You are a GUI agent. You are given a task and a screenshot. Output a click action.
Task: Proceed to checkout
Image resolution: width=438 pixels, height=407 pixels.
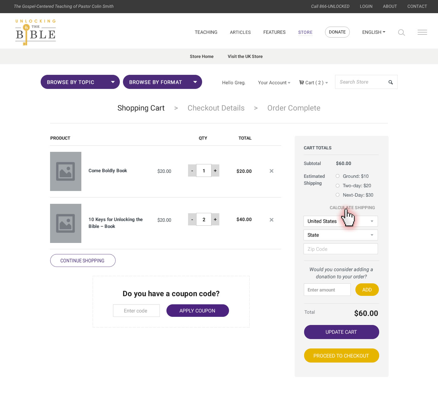342,356
